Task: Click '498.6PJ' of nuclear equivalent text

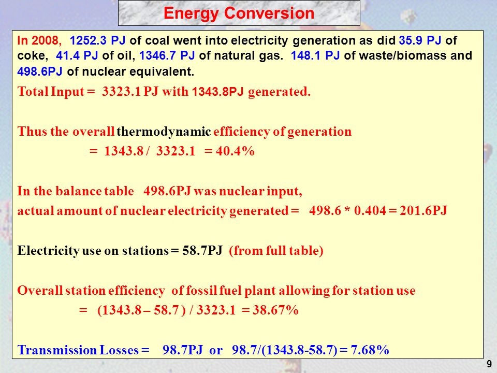Action: point(40,71)
